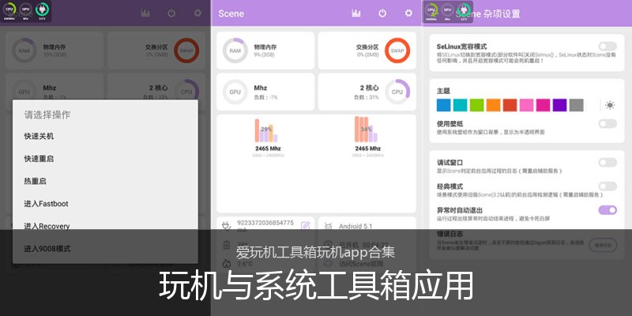This screenshot has height=316, width=632.
Task: Click the "2465 Mhz" value under the 29% chart
Action: (268, 149)
